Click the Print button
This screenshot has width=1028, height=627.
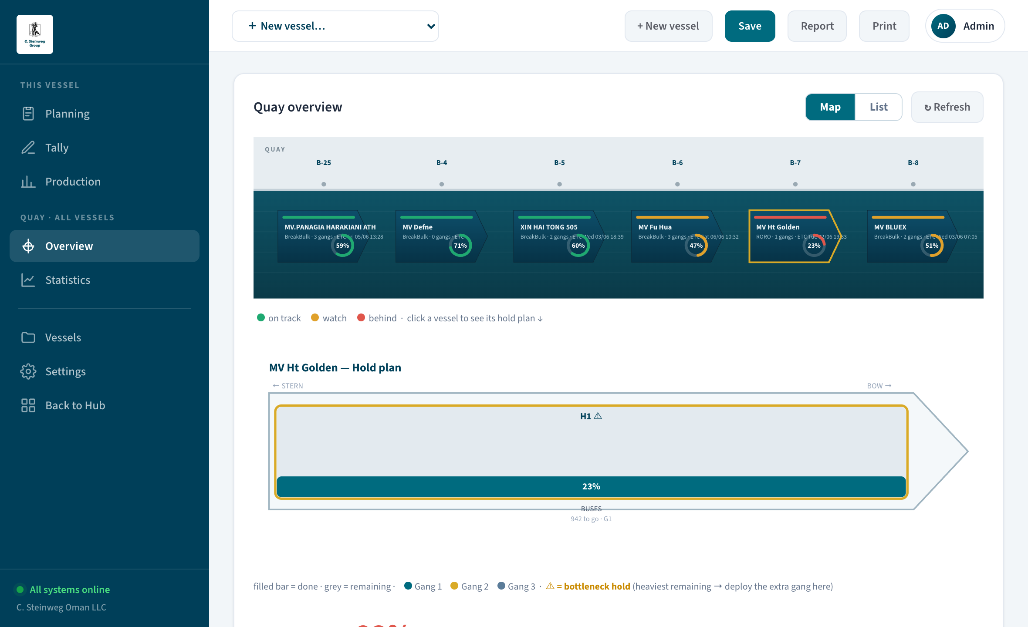tap(884, 26)
